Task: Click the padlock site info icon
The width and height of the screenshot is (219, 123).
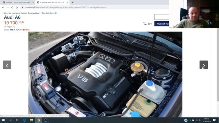Action: tap(23, 8)
